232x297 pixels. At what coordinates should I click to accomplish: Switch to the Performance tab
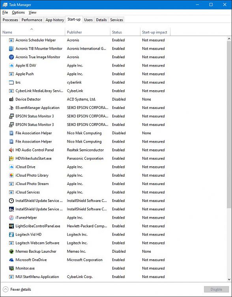pyautogui.click(x=32, y=20)
